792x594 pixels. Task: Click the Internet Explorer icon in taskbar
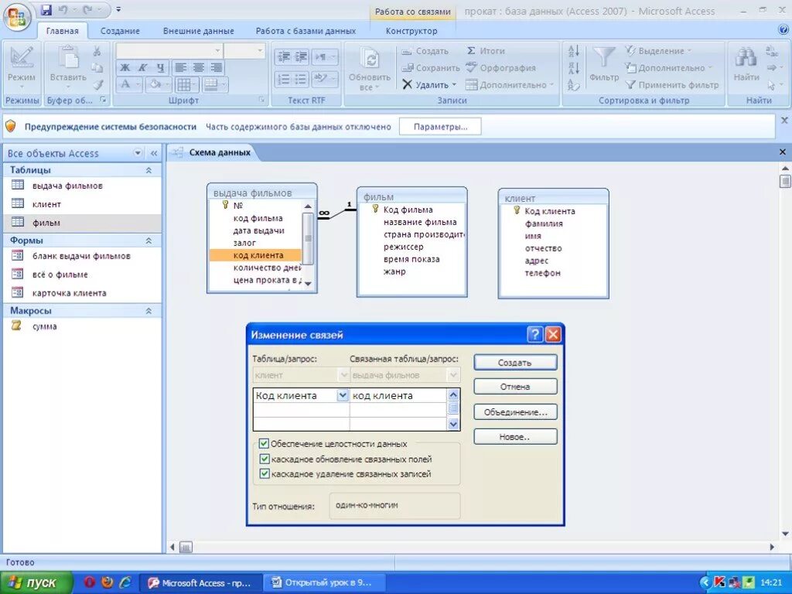pos(125,582)
